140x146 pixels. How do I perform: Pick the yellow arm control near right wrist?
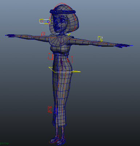(100, 39)
